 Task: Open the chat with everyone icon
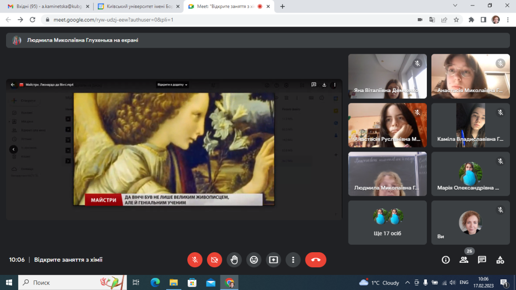[482, 260]
